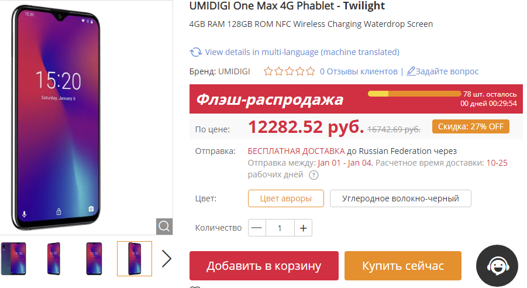Click the wishlist heart icon below the cart button

(195, 287)
